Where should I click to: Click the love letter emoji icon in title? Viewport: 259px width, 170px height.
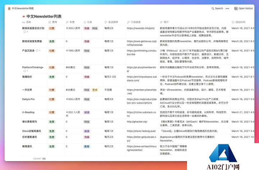24,16
